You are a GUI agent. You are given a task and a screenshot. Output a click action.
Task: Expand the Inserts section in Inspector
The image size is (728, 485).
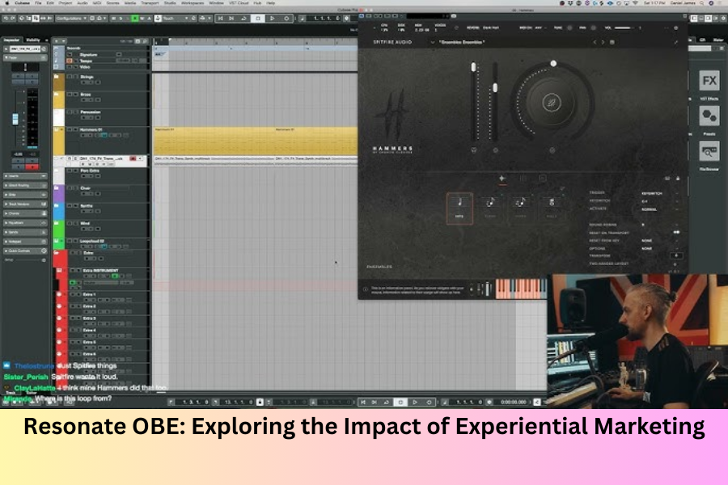pyautogui.click(x=26, y=176)
